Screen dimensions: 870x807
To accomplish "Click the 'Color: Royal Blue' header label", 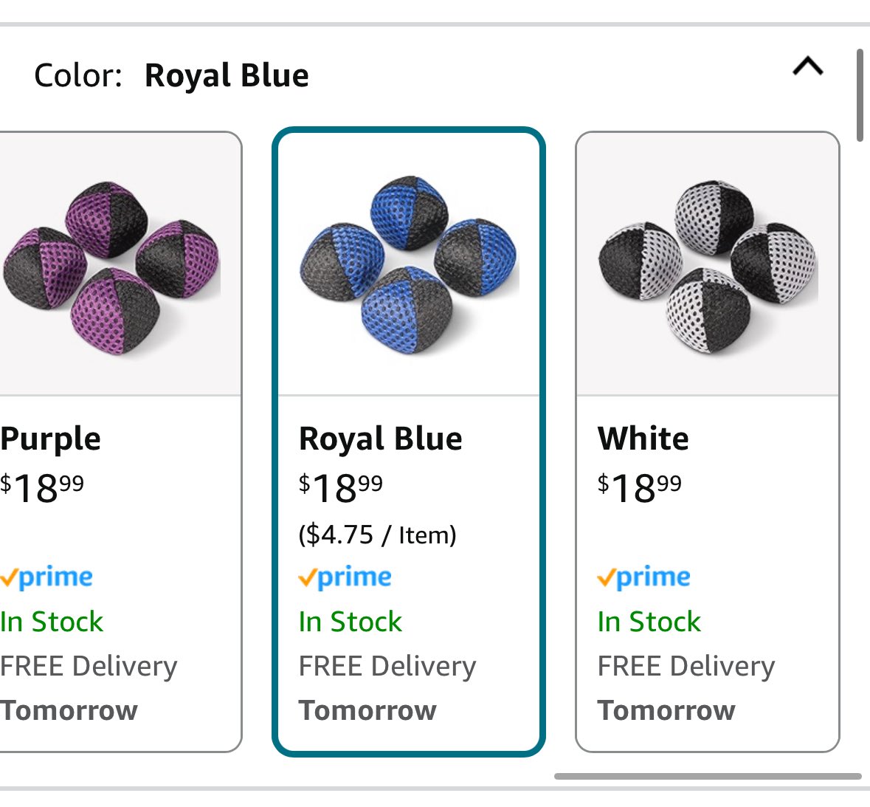I will coord(171,75).
